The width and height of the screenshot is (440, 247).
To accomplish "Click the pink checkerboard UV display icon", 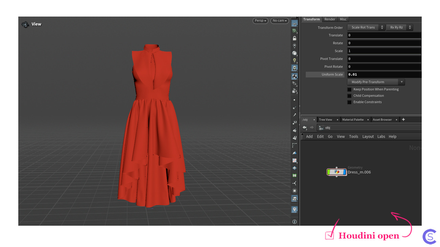I will [x=294, y=160].
